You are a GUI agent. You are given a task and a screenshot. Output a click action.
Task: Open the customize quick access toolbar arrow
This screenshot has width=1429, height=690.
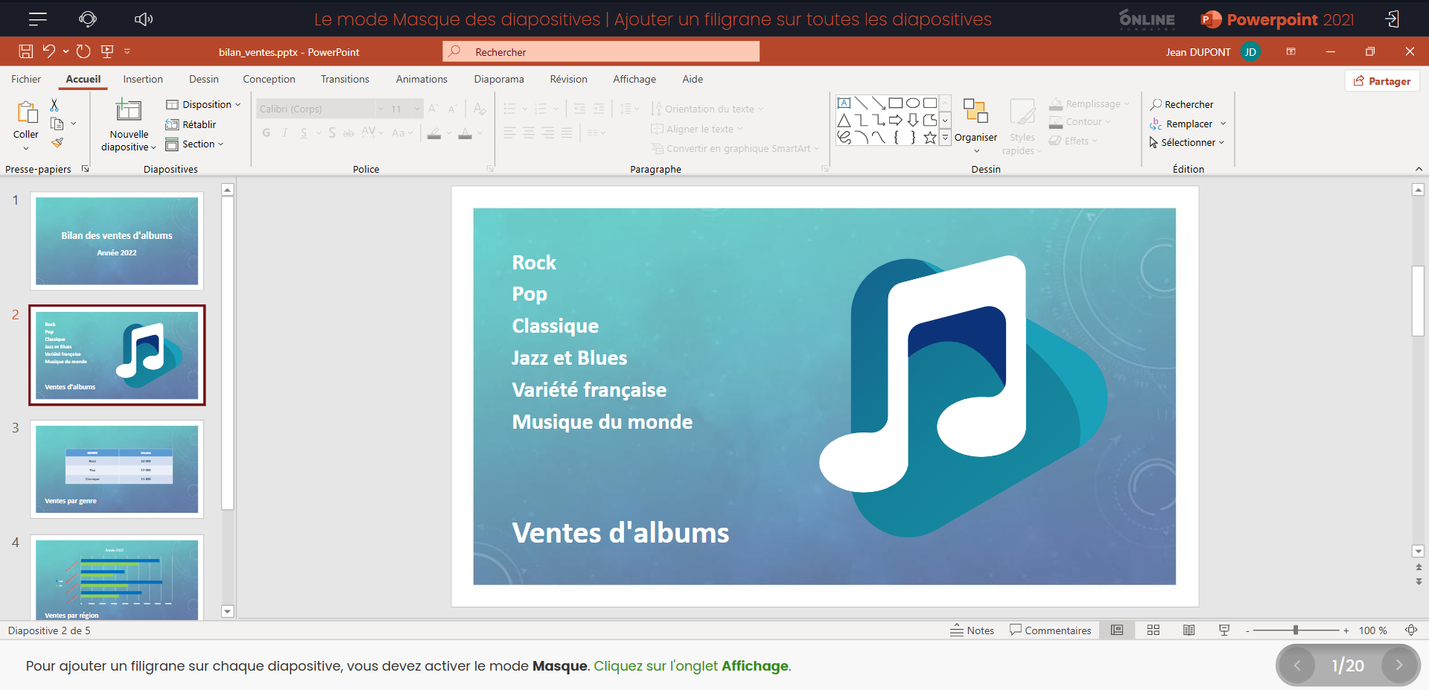127,51
